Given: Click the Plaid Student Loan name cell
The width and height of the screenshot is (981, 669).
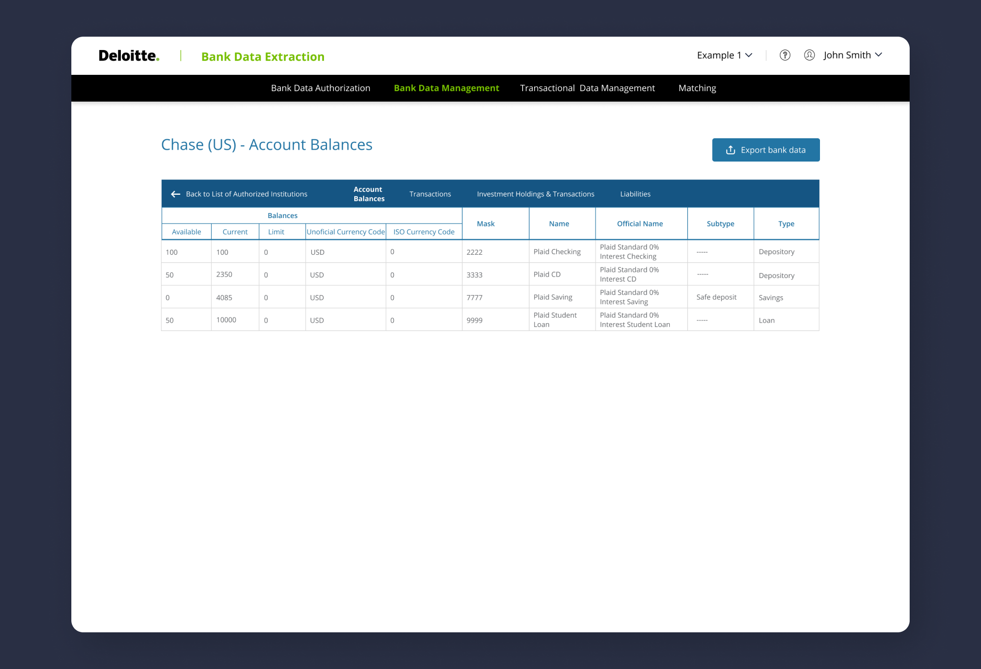Looking at the screenshot, I should [x=562, y=320].
